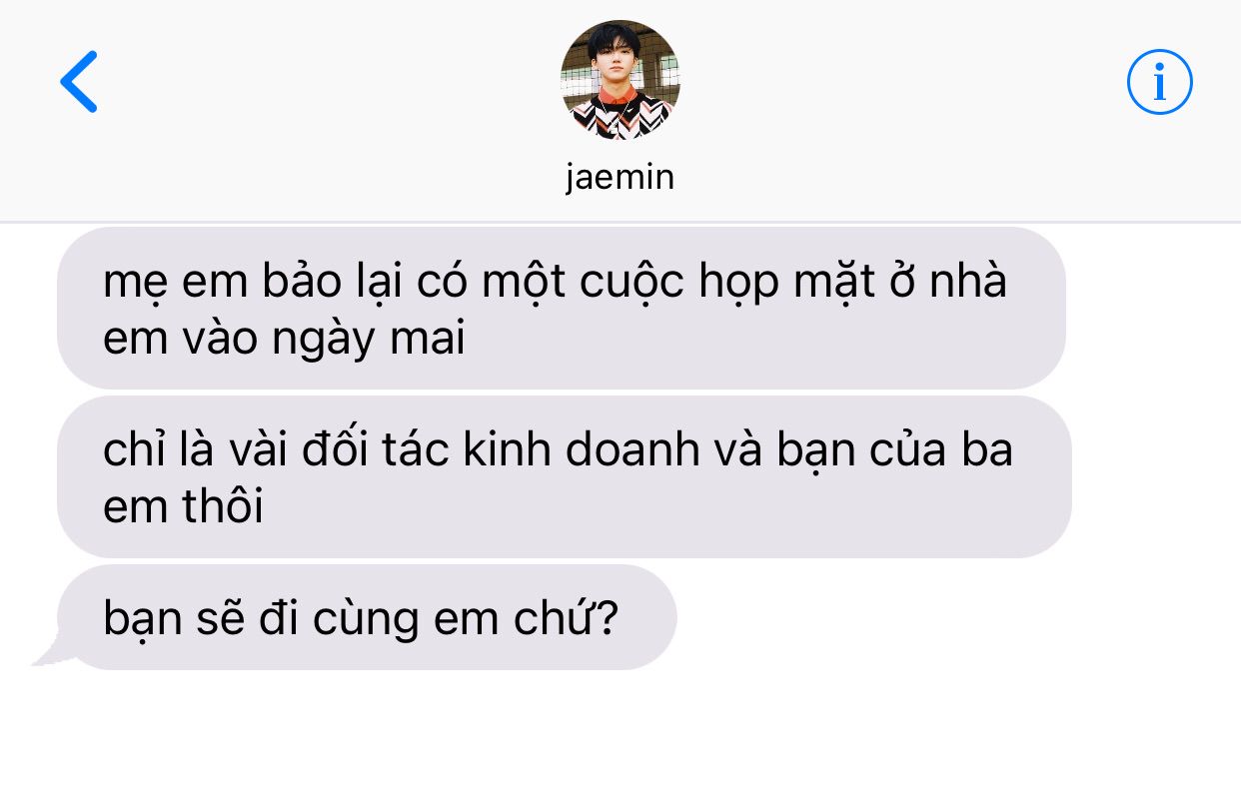The height and width of the screenshot is (805, 1241).
Task: Click the words "em thôi" in the second message
Action: coord(183,507)
